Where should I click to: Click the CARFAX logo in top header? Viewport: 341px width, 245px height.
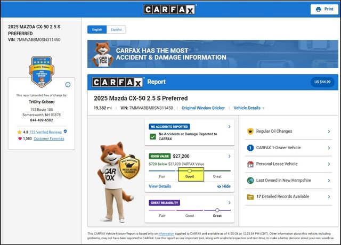(x=169, y=10)
